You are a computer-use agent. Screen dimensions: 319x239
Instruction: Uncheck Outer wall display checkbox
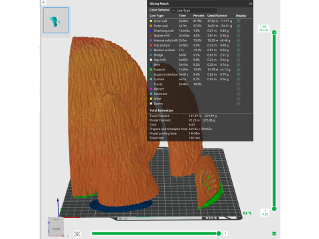239,26
